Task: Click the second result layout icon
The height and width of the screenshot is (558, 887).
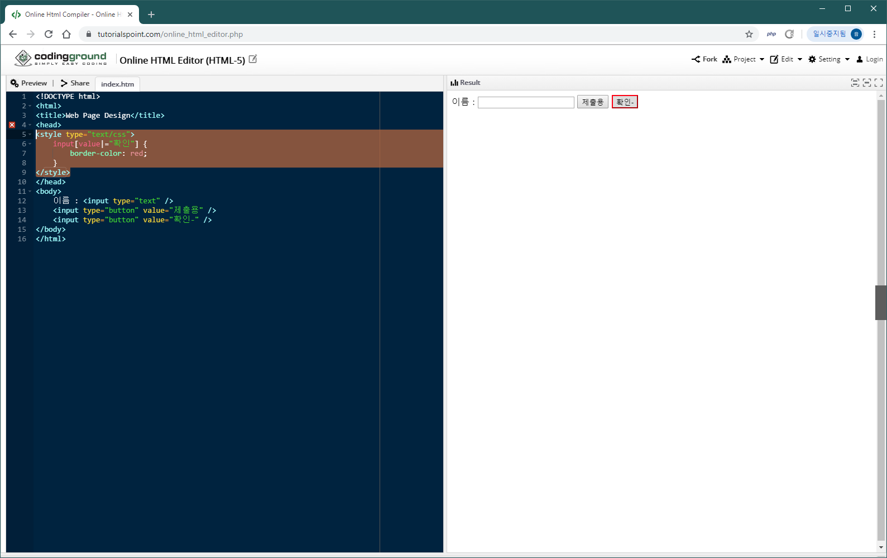Action: pyautogui.click(x=867, y=83)
